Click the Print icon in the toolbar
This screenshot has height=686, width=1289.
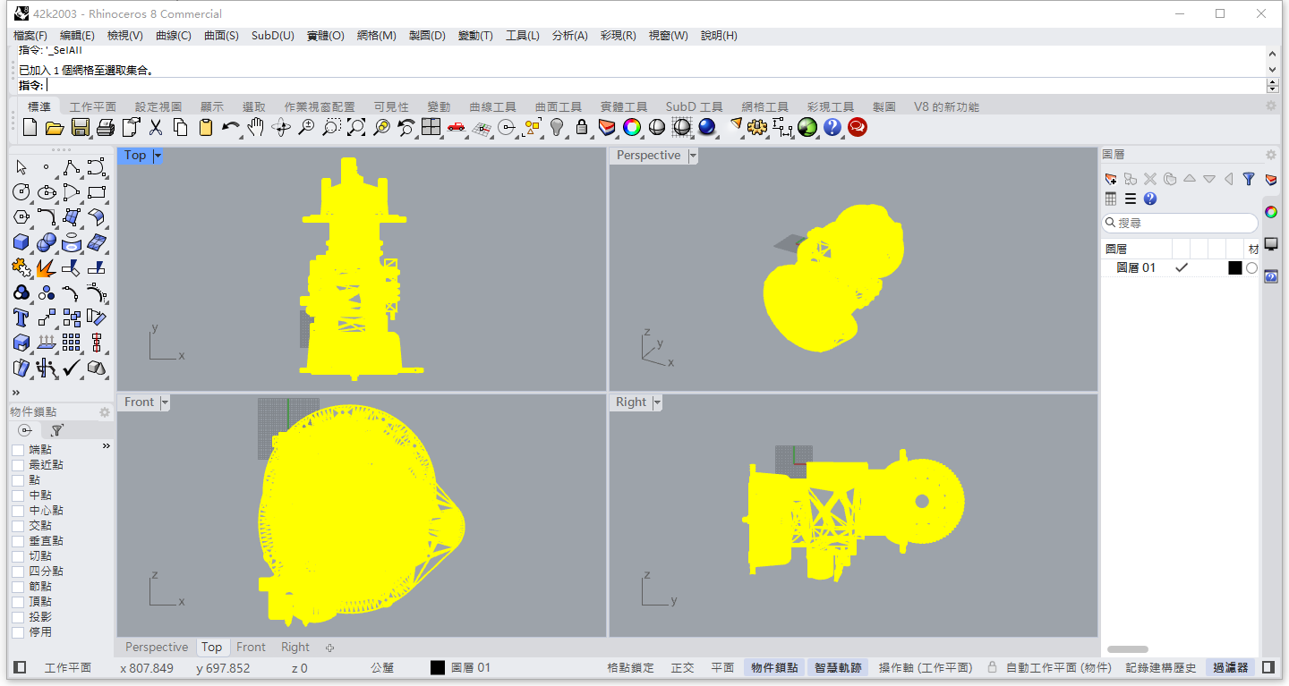pyautogui.click(x=105, y=127)
